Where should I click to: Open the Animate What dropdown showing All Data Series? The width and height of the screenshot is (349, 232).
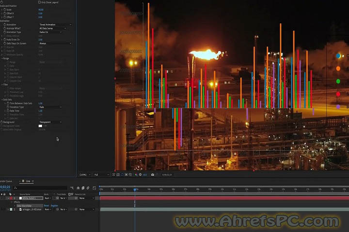click(52, 29)
